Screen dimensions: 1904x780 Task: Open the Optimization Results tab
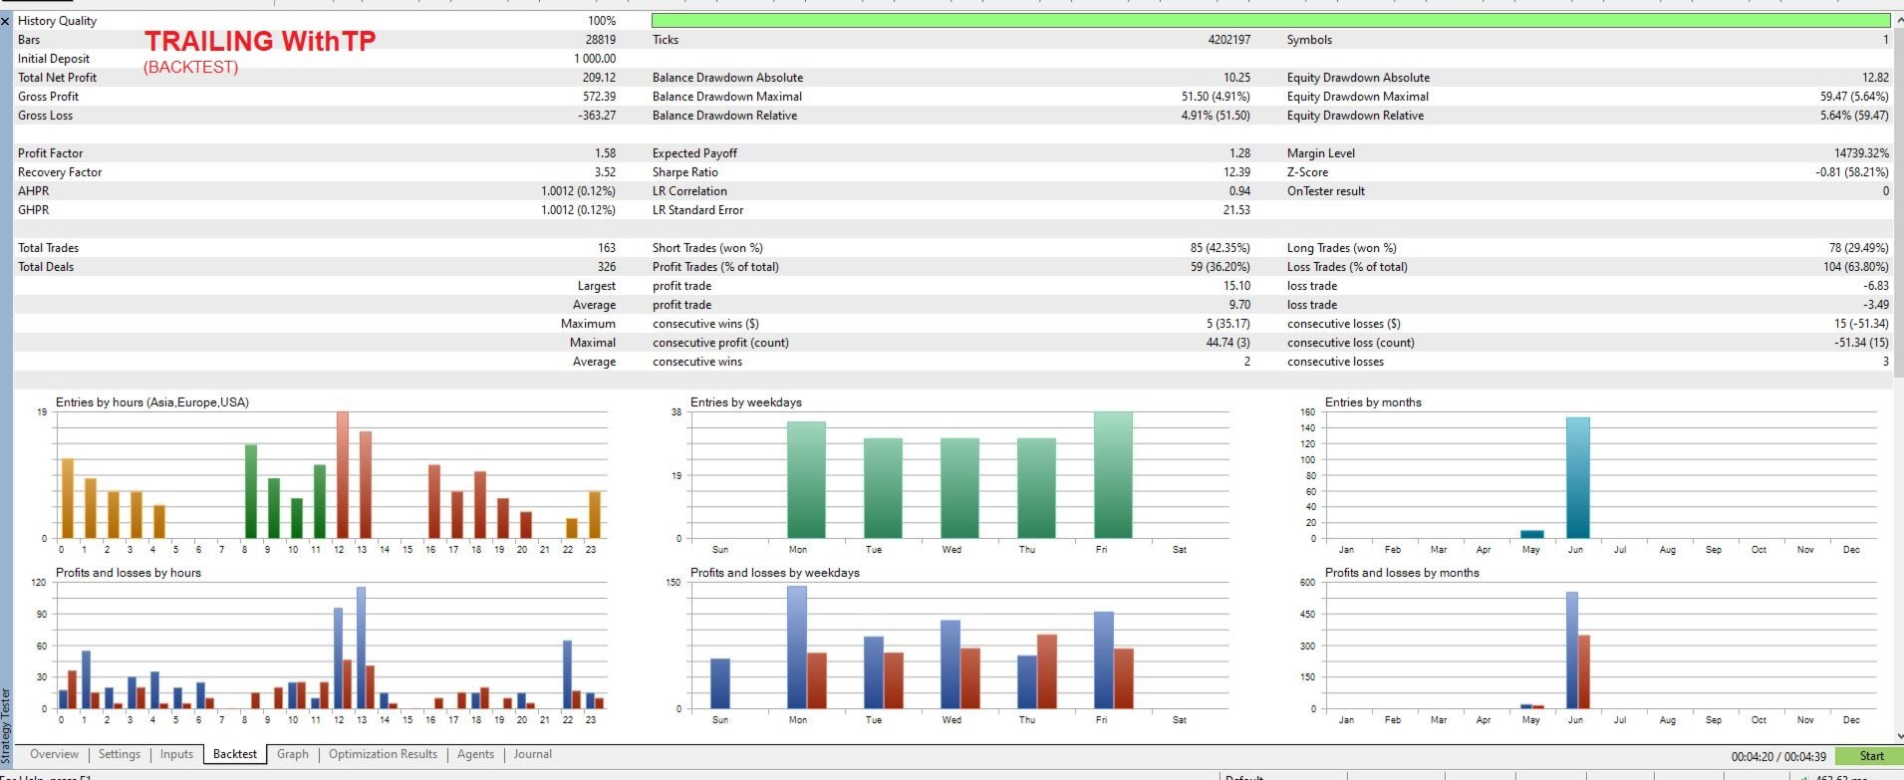383,754
